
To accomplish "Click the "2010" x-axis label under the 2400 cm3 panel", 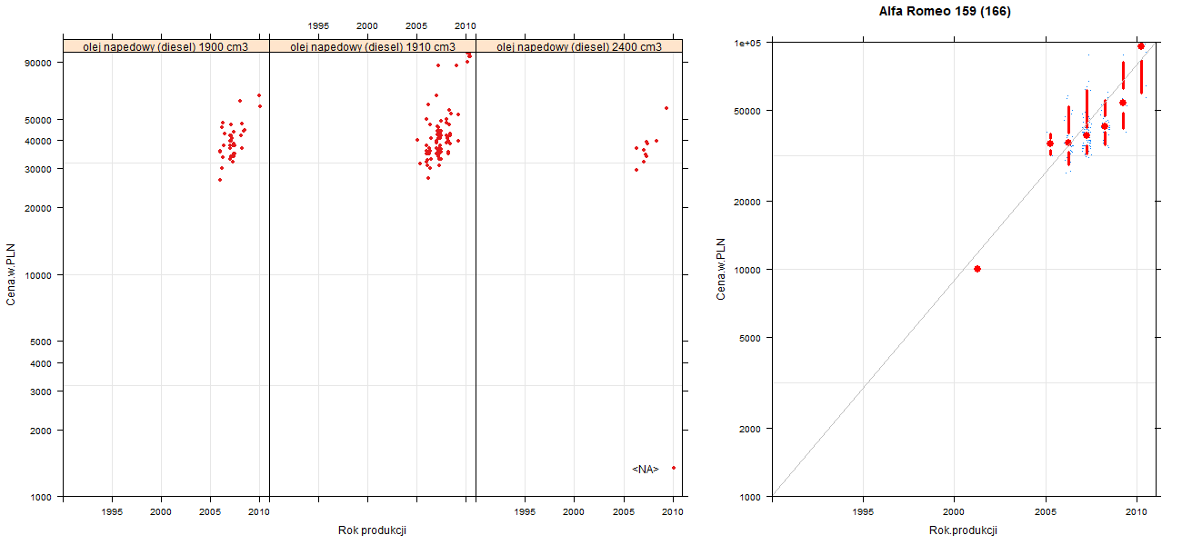I will [x=672, y=512].
